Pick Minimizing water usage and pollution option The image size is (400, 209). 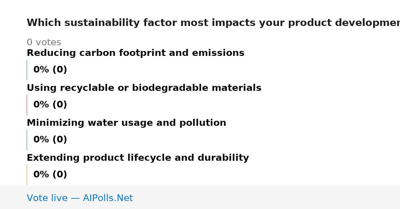[126, 123]
